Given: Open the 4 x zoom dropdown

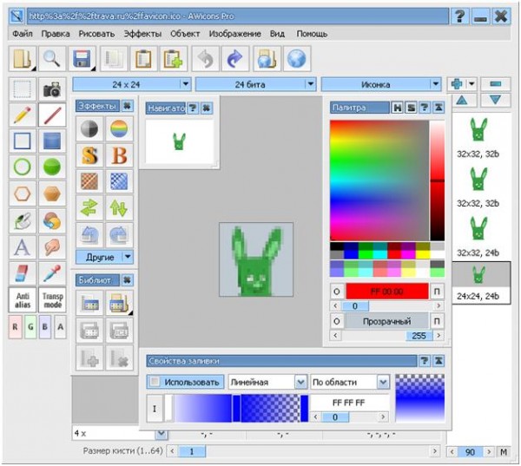Looking at the screenshot, I should click(162, 433).
